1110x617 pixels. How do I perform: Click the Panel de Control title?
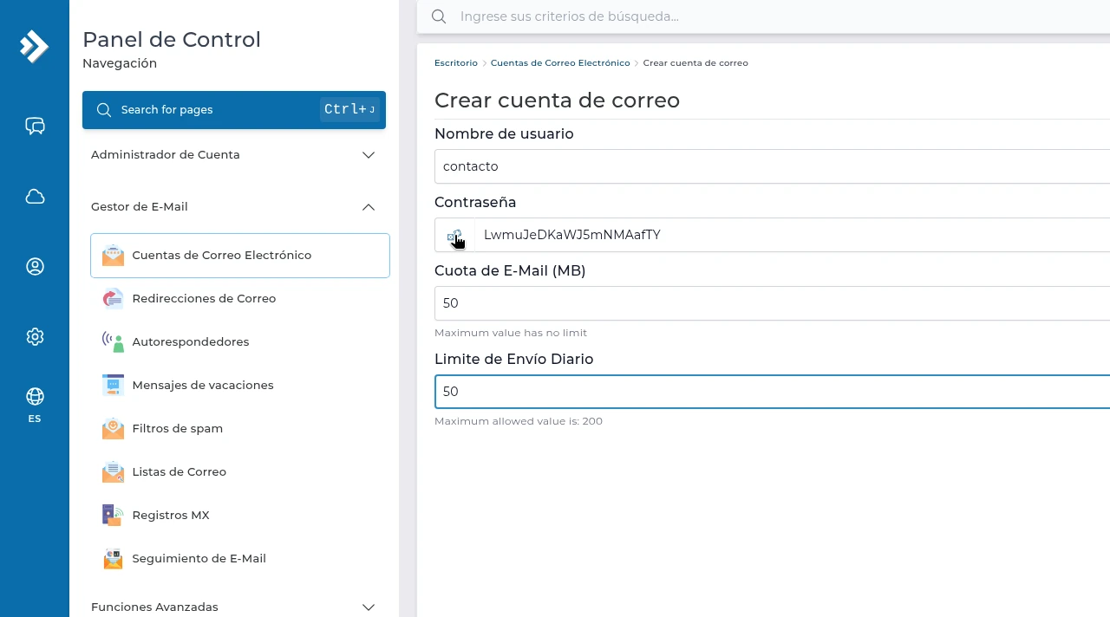click(x=172, y=40)
